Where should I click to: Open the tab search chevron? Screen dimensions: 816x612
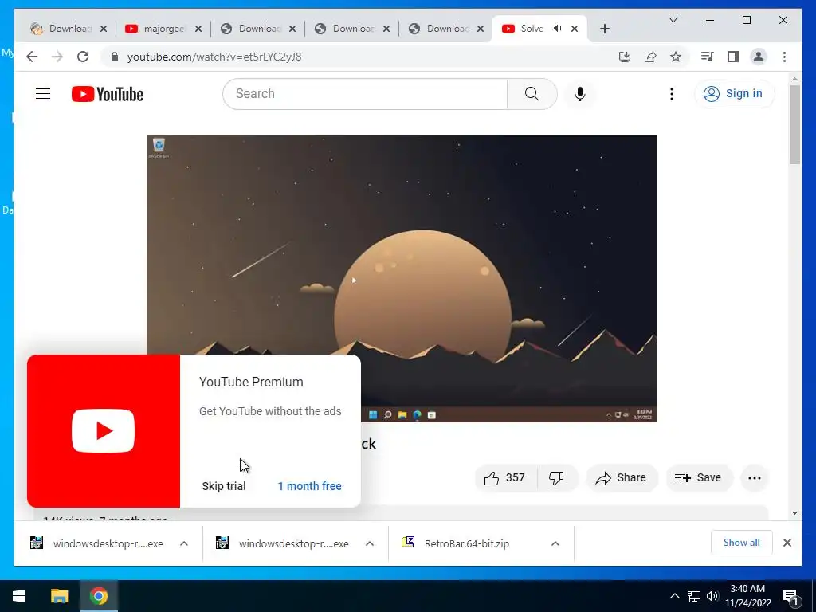pyautogui.click(x=673, y=20)
